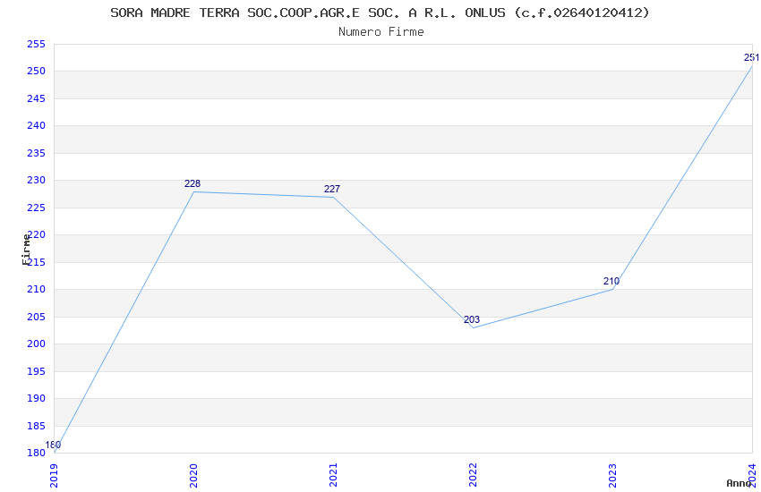Click the 203 data point label
Viewport: 761px width, 492px height.
[x=472, y=319]
